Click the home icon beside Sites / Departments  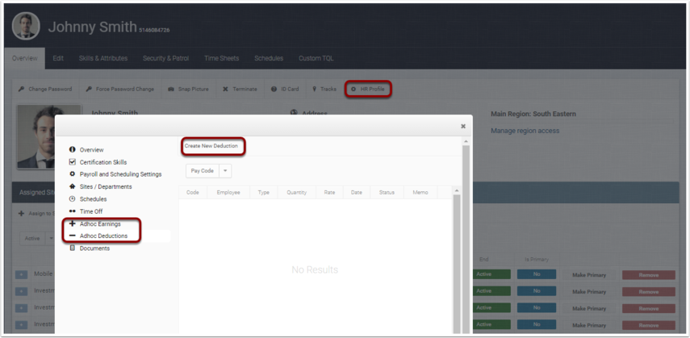[72, 186]
